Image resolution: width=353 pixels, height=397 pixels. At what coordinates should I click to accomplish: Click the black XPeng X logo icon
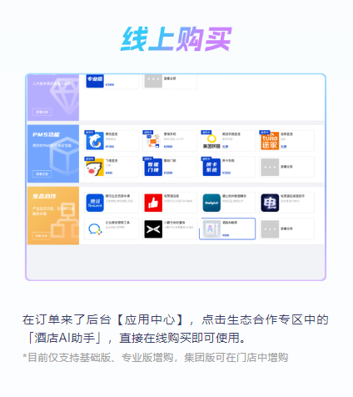pos(153,229)
